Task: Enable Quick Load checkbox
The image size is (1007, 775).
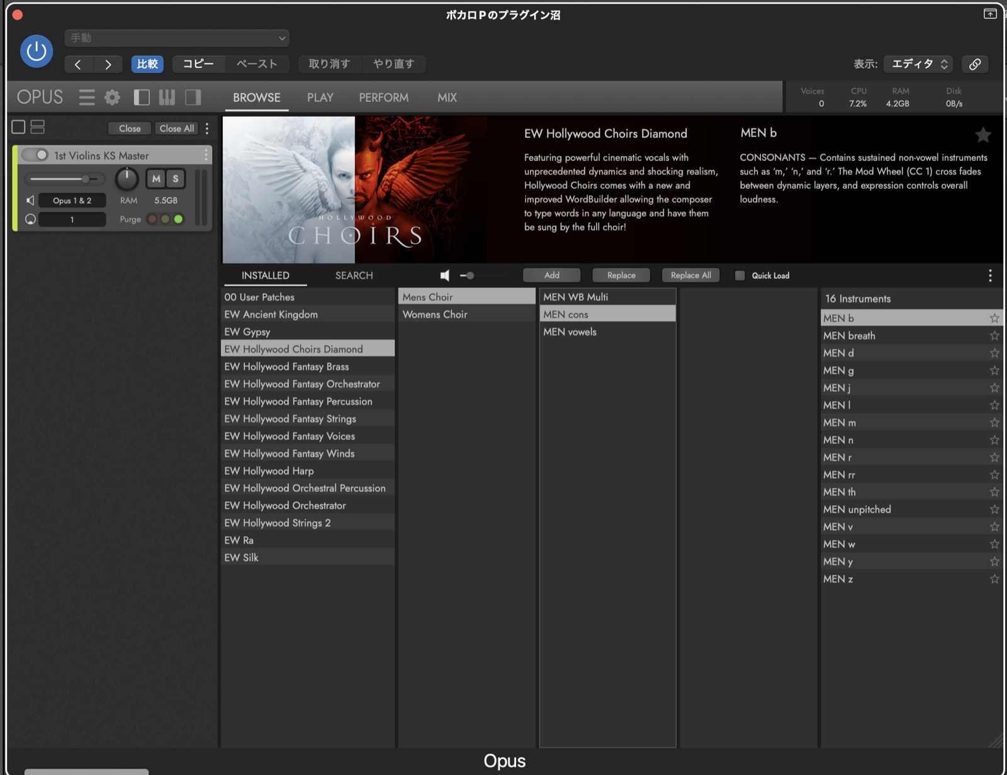Action: pos(740,276)
